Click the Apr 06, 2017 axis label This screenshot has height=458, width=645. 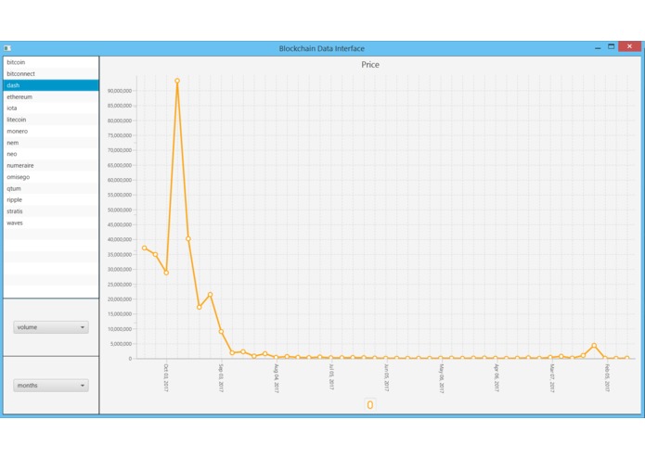click(x=497, y=377)
